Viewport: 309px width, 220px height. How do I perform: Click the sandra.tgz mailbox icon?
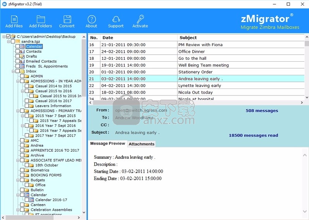(18, 42)
